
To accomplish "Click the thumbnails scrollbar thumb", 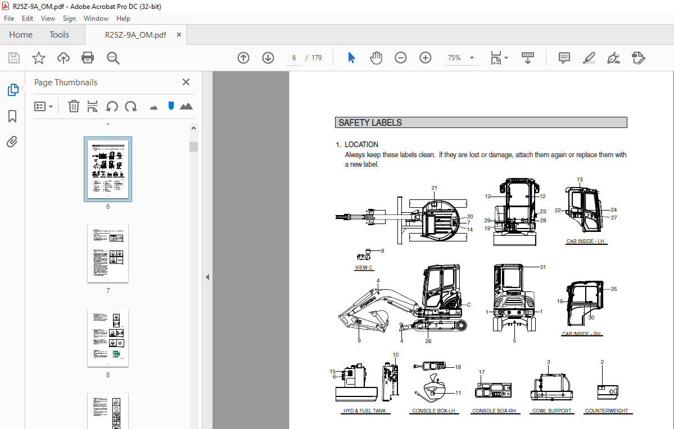I will pos(193,147).
